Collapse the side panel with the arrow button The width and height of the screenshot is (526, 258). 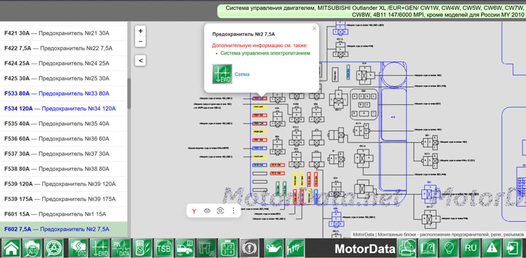point(141,61)
